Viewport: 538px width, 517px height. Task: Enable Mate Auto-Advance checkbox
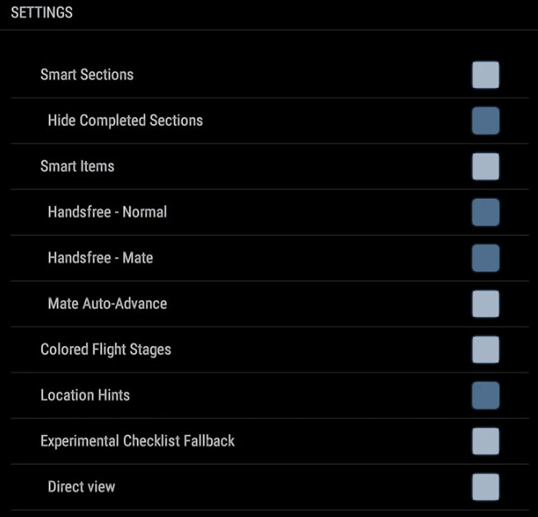[486, 304]
